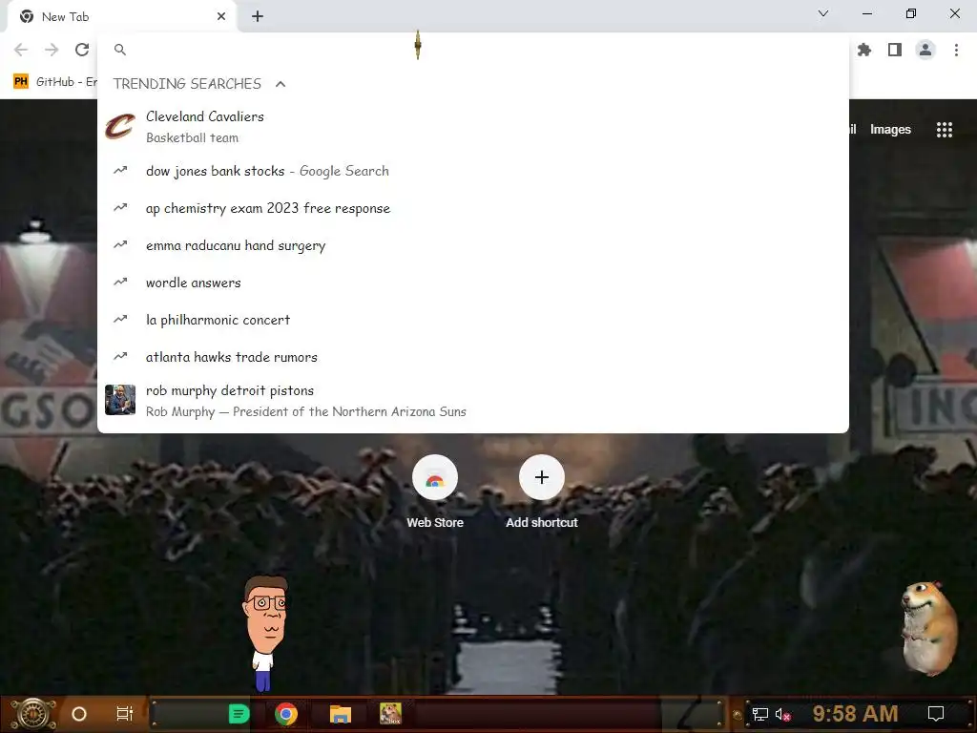Open the tab search dropdown arrow
The height and width of the screenshot is (733, 977).
[x=823, y=13]
